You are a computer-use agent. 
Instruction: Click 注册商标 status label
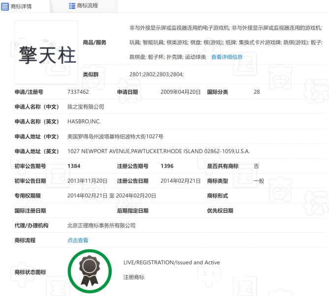[134, 277]
